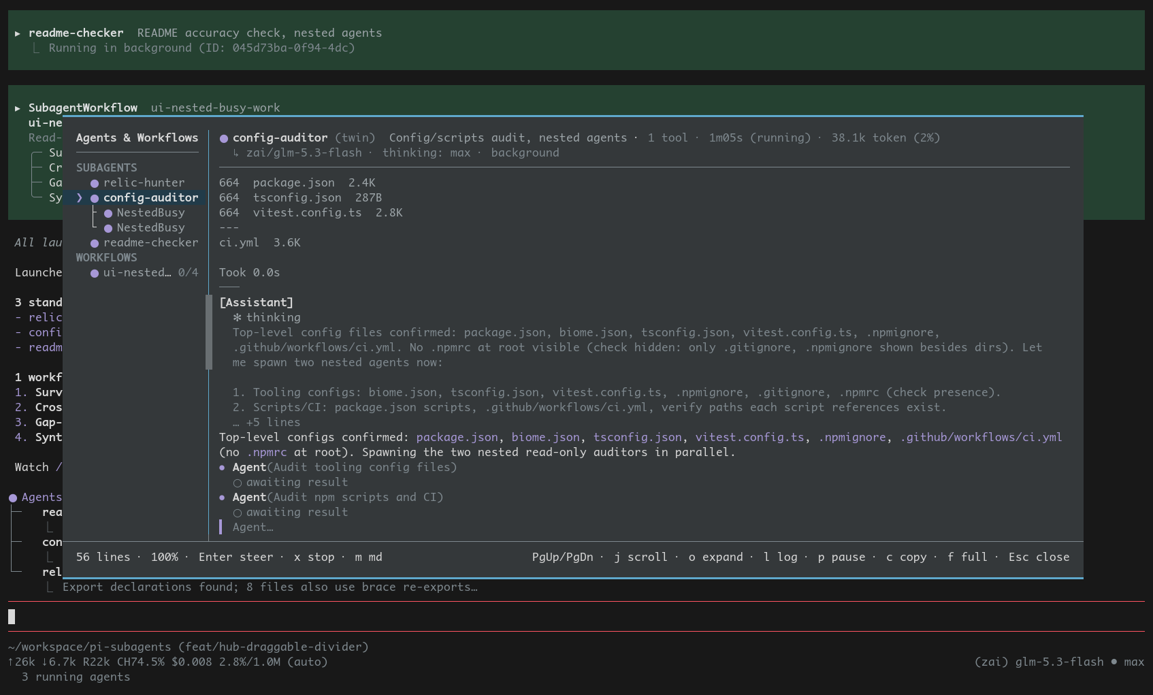
Task: Expand the hidden … +5 lines text
Action: tap(266, 422)
